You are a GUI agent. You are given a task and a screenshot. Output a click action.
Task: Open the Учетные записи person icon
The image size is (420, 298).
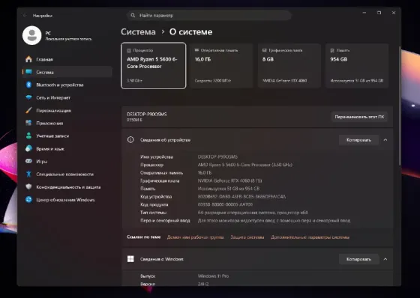click(x=28, y=136)
